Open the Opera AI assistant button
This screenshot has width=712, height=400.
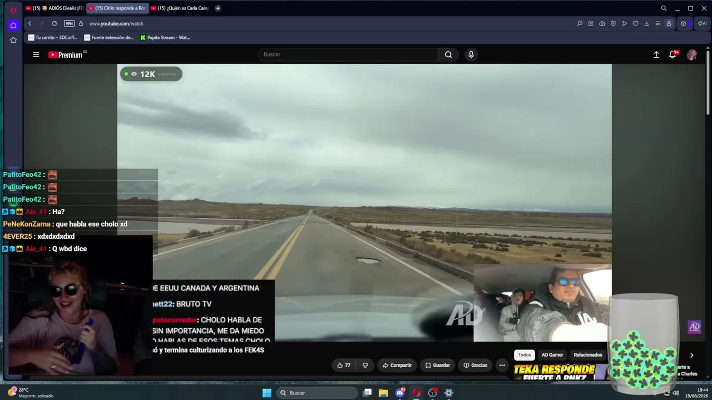(702, 23)
